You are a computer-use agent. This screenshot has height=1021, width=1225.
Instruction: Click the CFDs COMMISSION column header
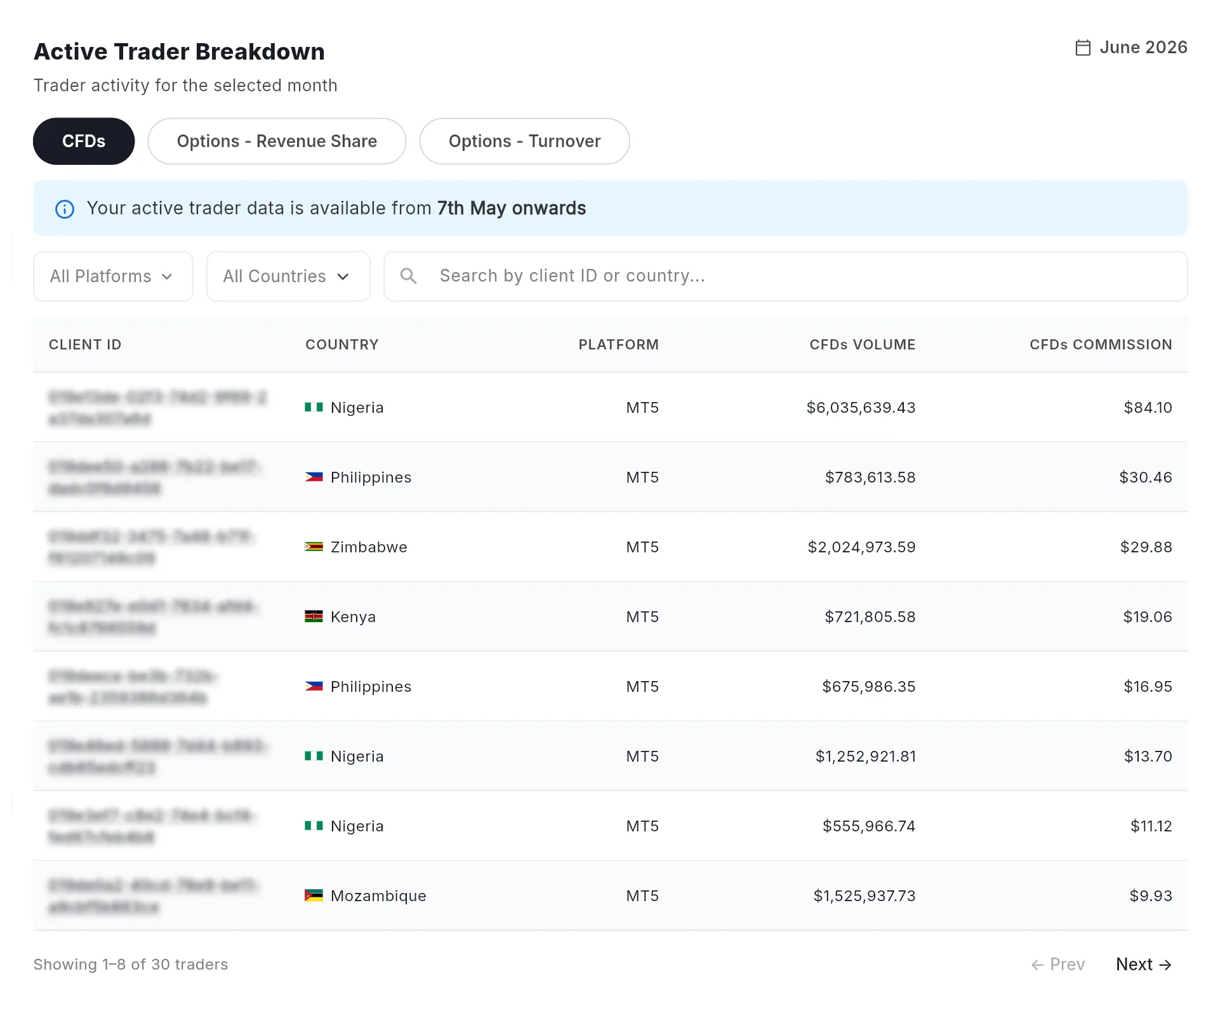tap(1101, 345)
